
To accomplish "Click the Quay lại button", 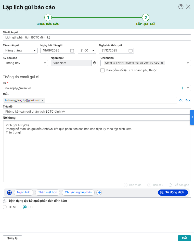I will [x=12, y=238].
